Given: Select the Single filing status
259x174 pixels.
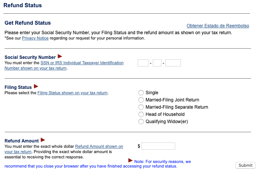Looking at the screenshot, I should 141,93.
